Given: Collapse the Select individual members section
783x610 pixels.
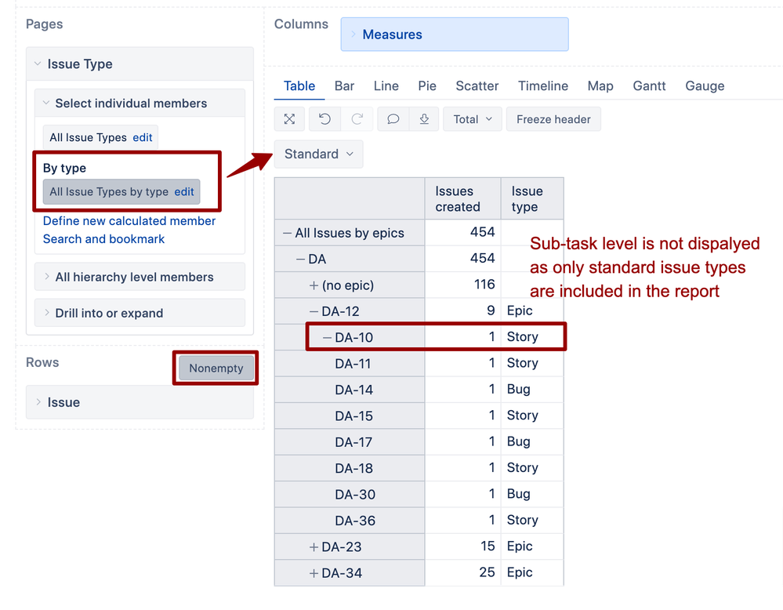Looking at the screenshot, I should click(46, 103).
